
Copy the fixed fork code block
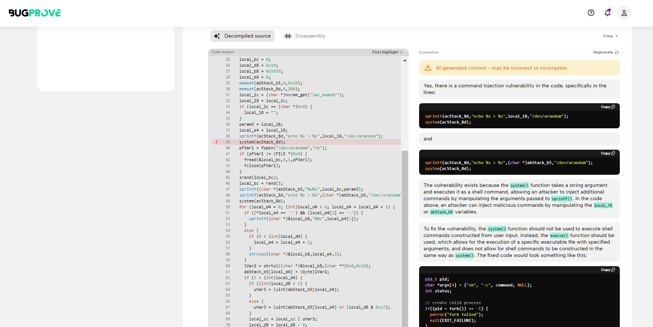click(x=608, y=270)
